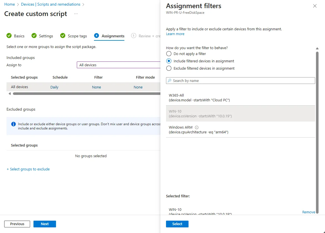Click the Daily schedule link
Screen dimensions: 325x233
pyautogui.click(x=54, y=87)
